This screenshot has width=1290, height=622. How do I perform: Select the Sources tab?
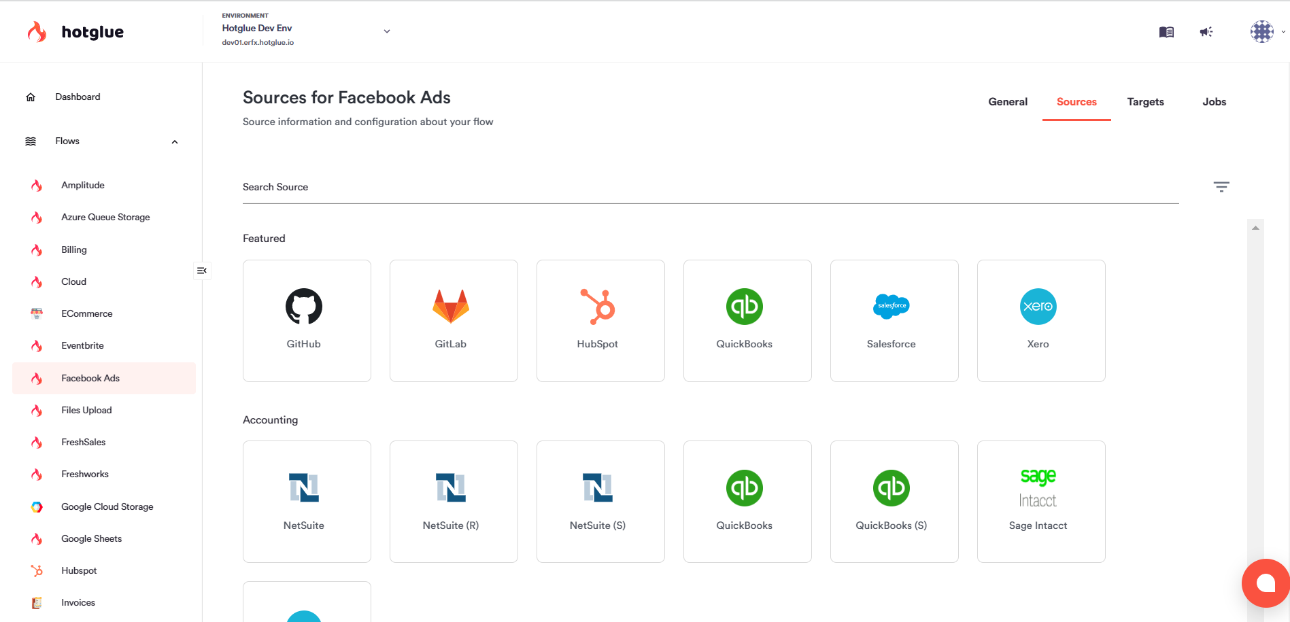pyautogui.click(x=1076, y=102)
